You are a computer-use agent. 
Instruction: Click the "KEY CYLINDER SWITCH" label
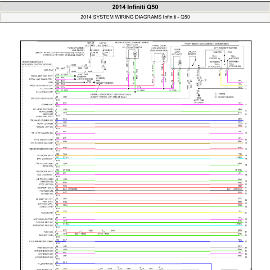click(x=225, y=48)
